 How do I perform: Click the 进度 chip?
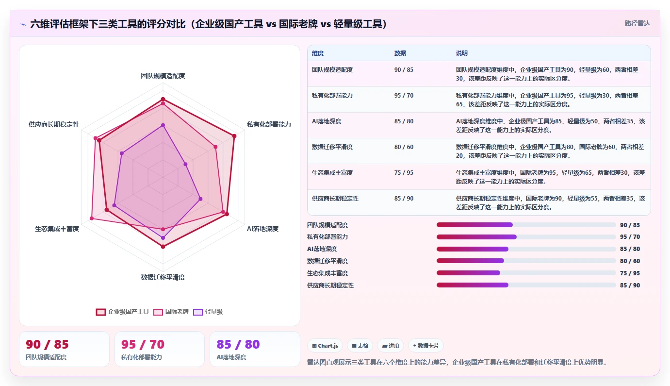point(391,346)
